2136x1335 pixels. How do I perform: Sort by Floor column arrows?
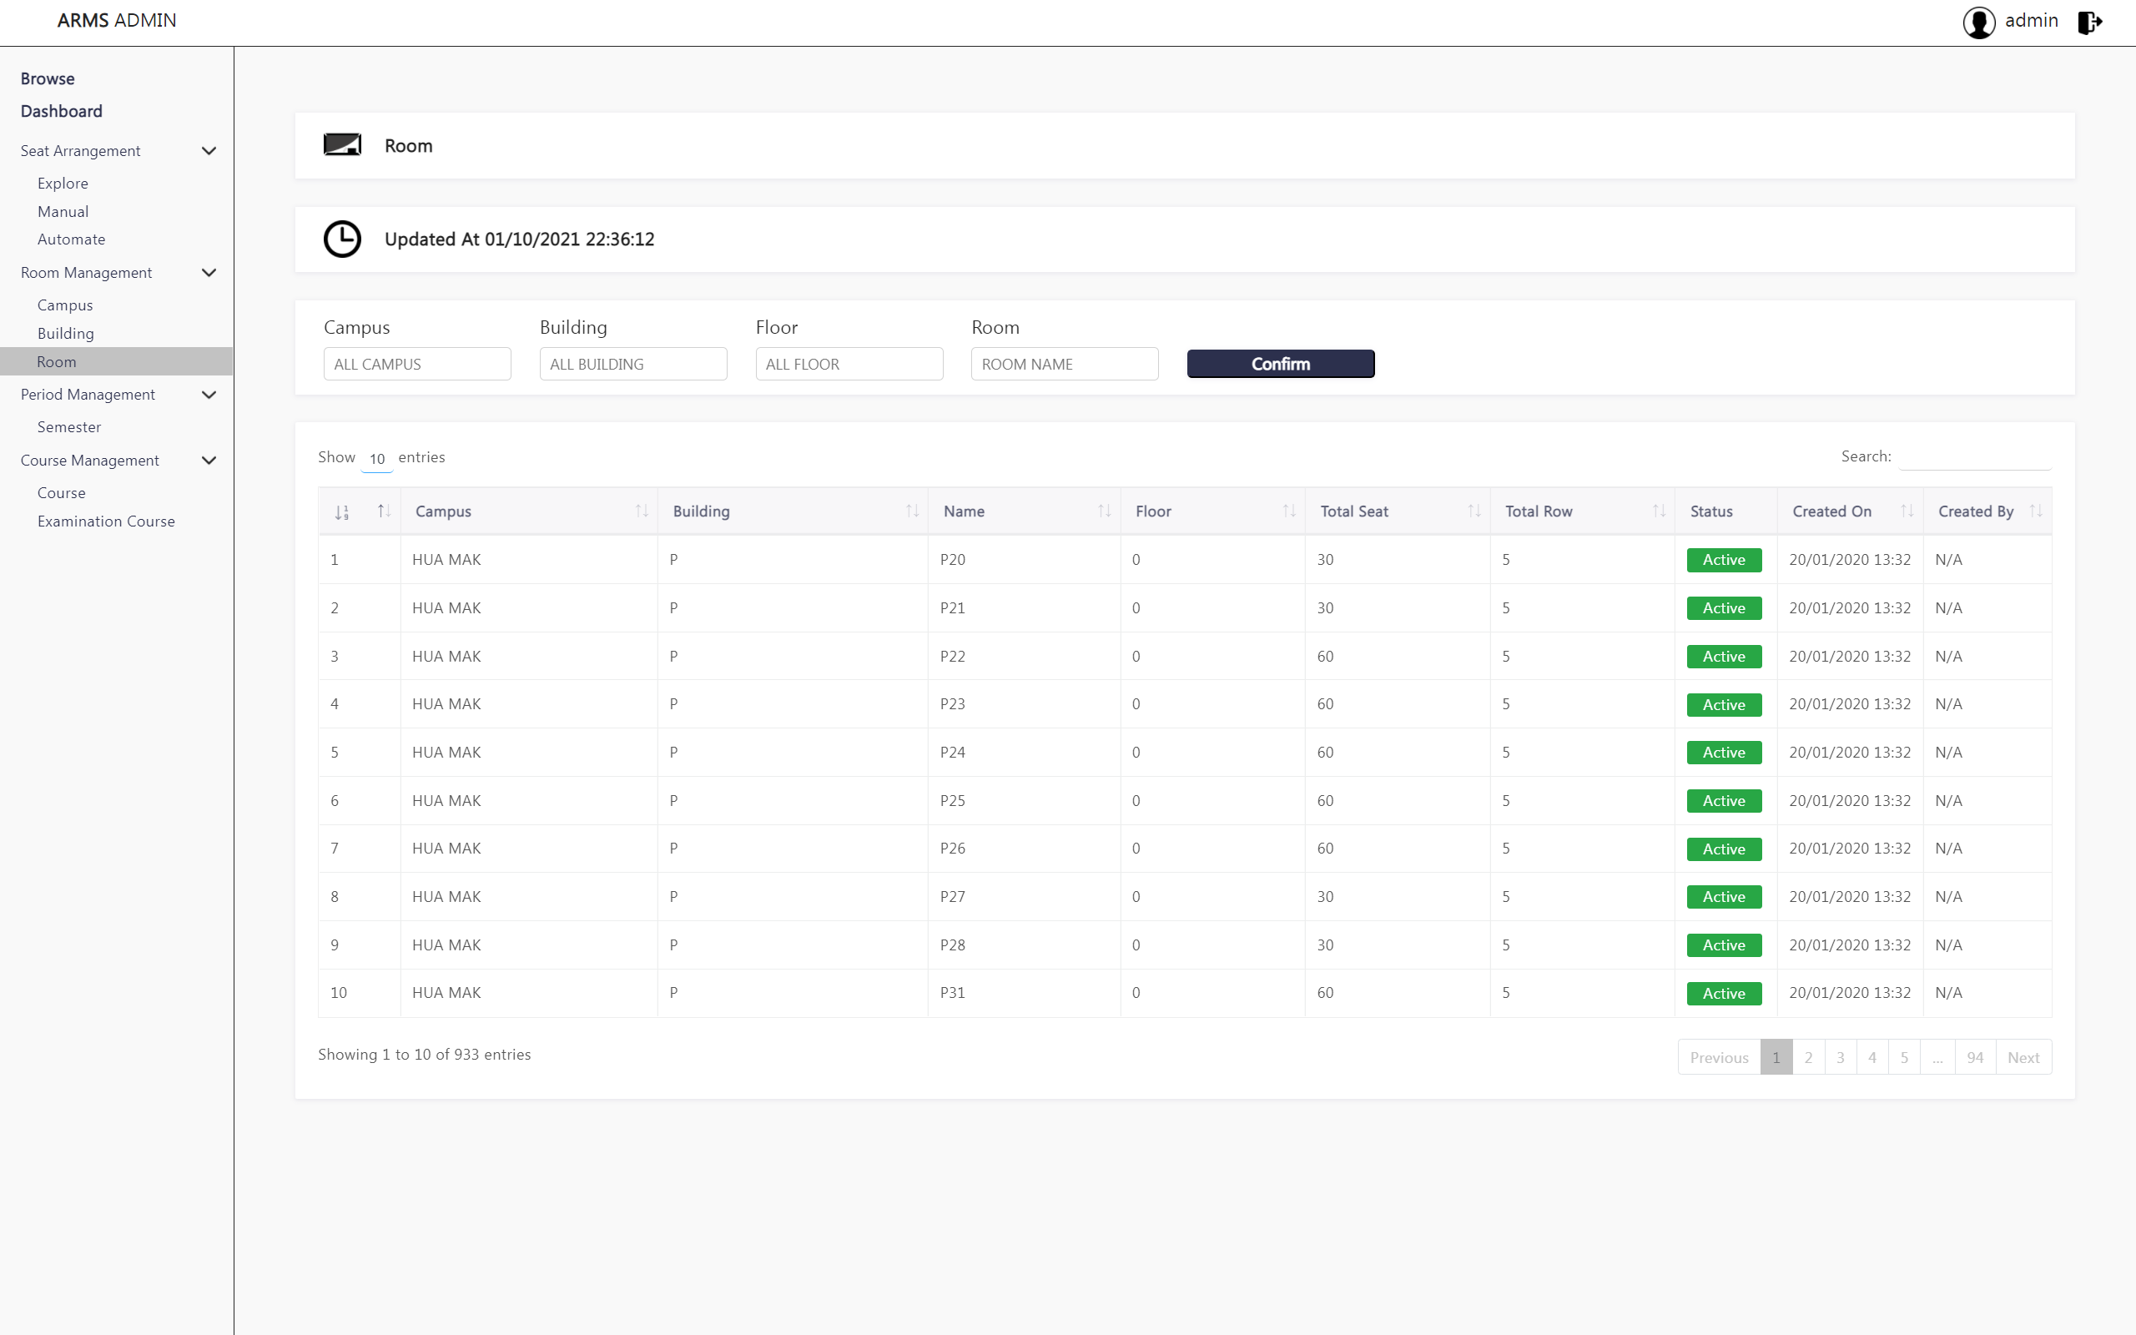click(x=1288, y=511)
